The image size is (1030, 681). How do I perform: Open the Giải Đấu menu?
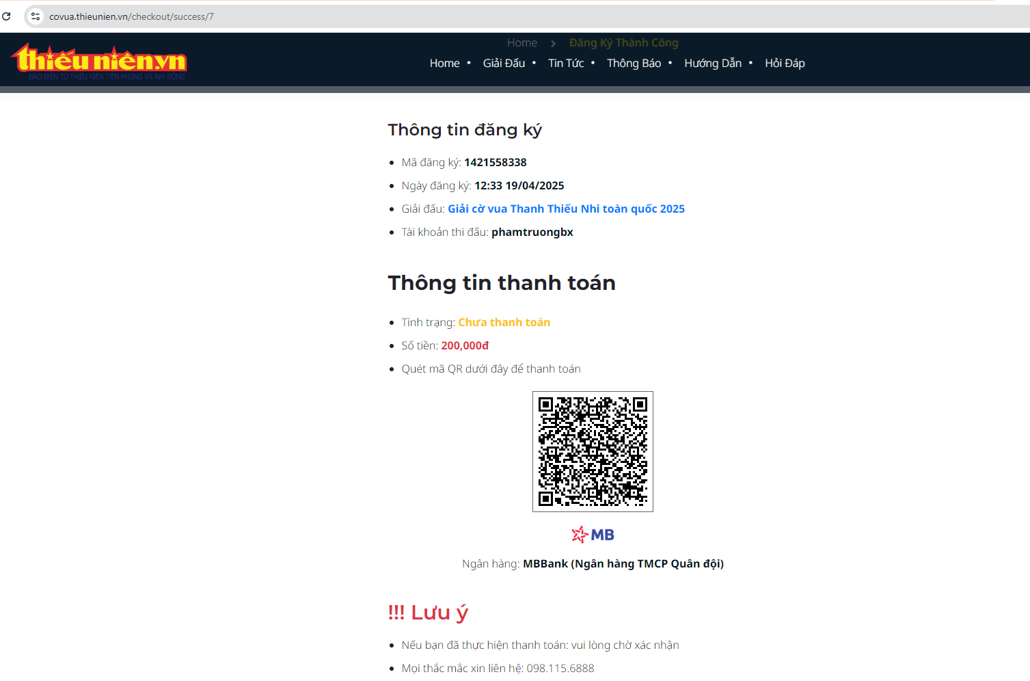point(504,63)
